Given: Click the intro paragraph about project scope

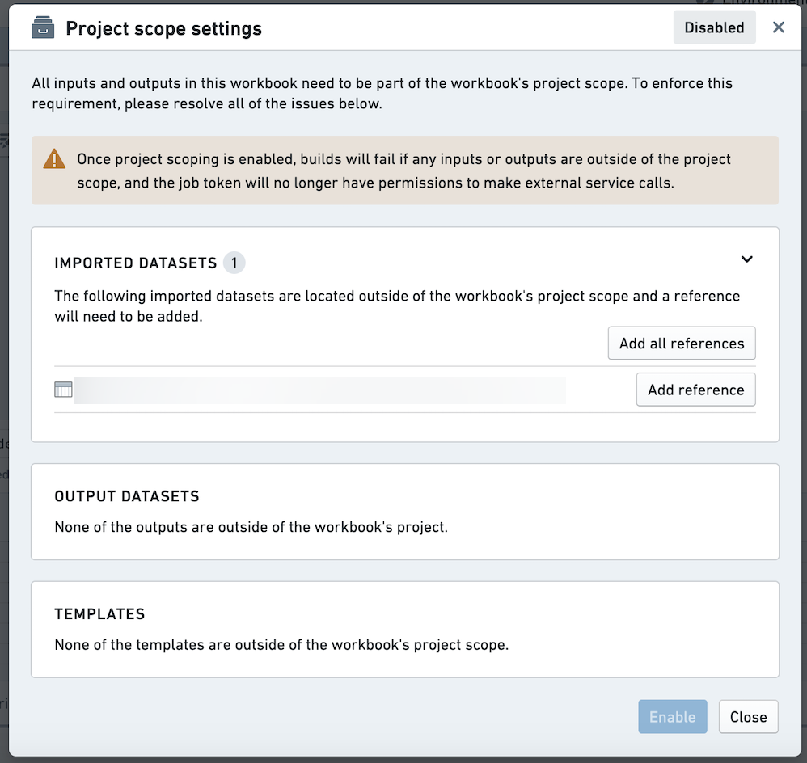Looking at the screenshot, I should [x=382, y=93].
